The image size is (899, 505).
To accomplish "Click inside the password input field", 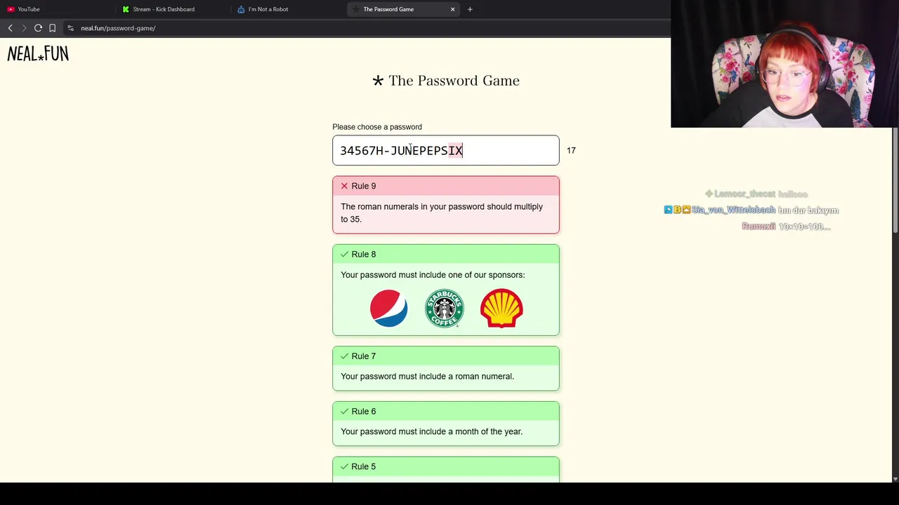I will point(446,150).
